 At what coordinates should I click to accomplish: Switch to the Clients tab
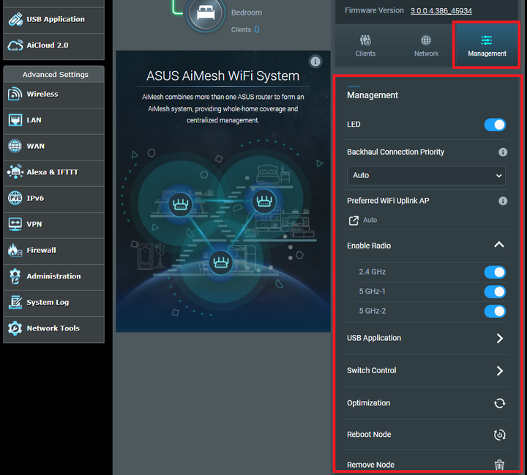click(365, 45)
